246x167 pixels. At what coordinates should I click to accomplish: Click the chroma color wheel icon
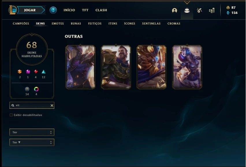pos(36,89)
